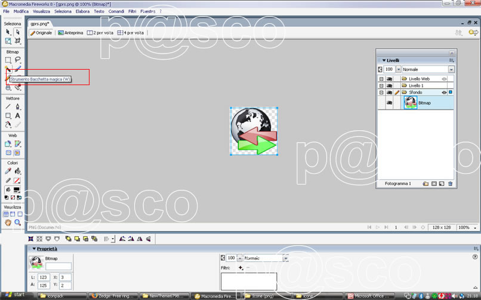Select the Line tool
Image resolution: width=481 pixels, height=300 pixels.
point(8,107)
